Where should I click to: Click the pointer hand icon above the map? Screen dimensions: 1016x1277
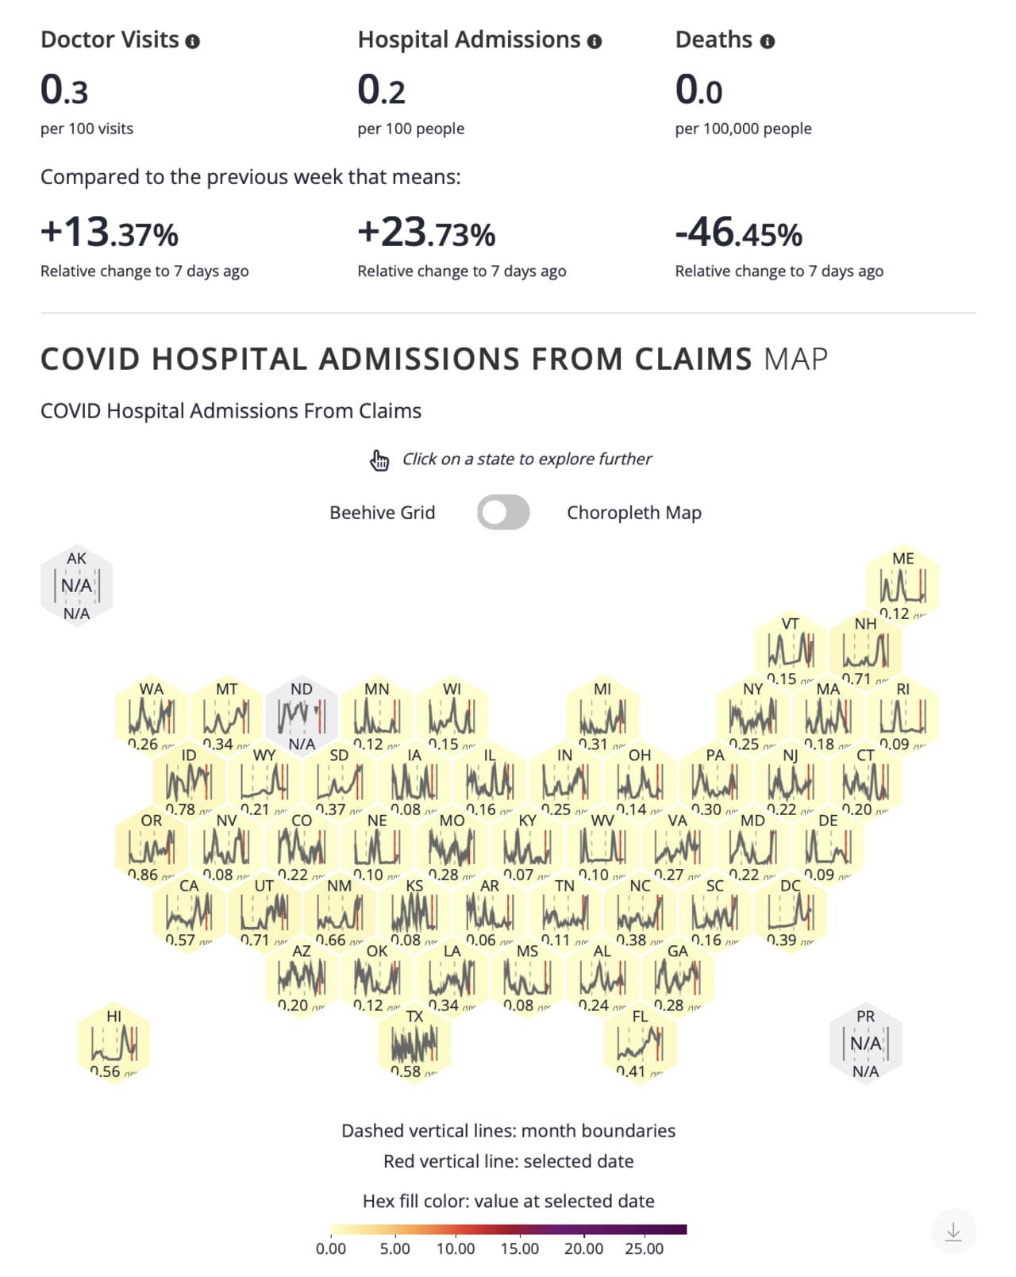tap(379, 459)
